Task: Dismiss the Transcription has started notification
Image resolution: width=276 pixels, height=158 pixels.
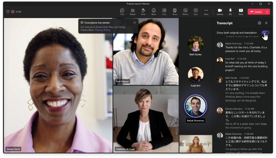Action: pos(135,23)
